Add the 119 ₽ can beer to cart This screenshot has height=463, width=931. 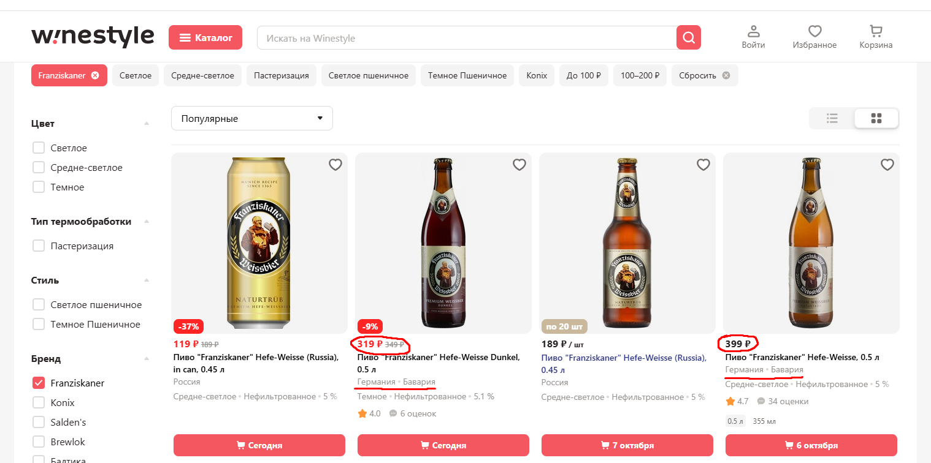pyautogui.click(x=259, y=445)
